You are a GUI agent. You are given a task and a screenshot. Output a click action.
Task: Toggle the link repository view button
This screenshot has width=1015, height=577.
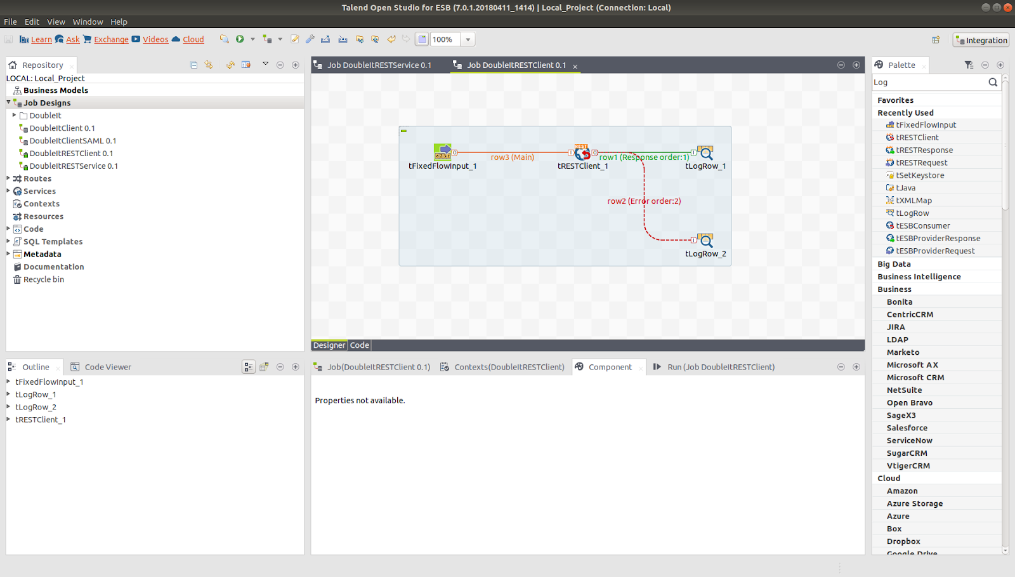209,65
